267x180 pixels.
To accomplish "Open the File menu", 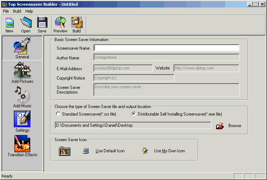I will pyautogui.click(x=6, y=11).
